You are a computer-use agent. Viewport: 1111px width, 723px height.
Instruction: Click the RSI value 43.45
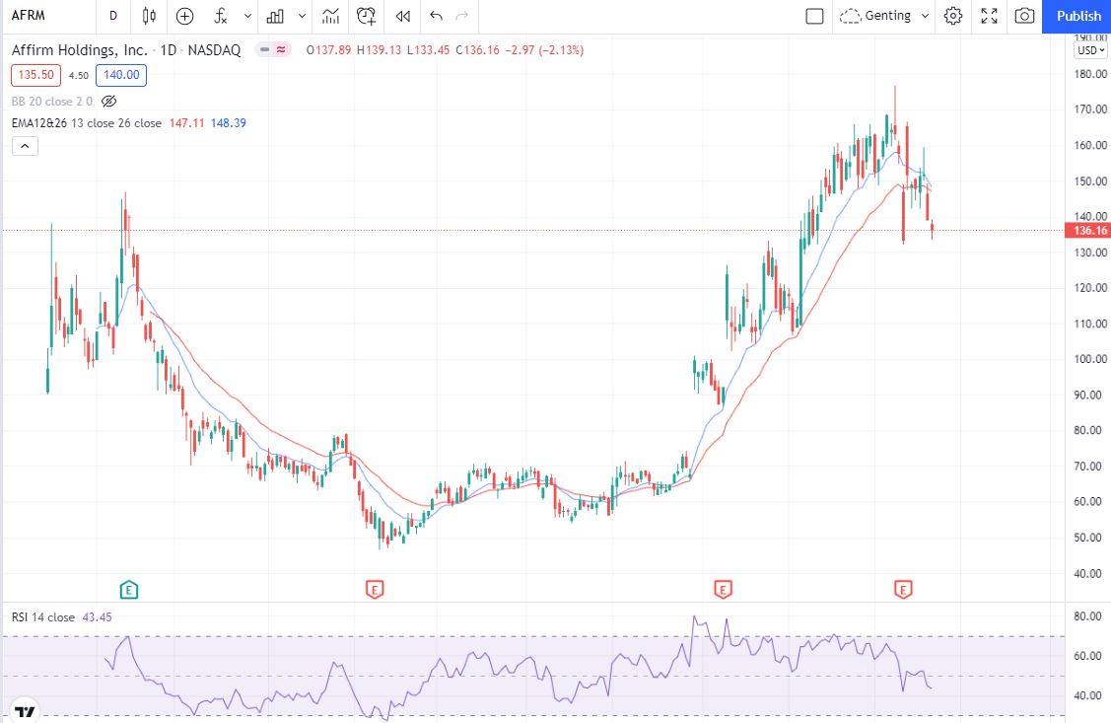[x=97, y=617]
